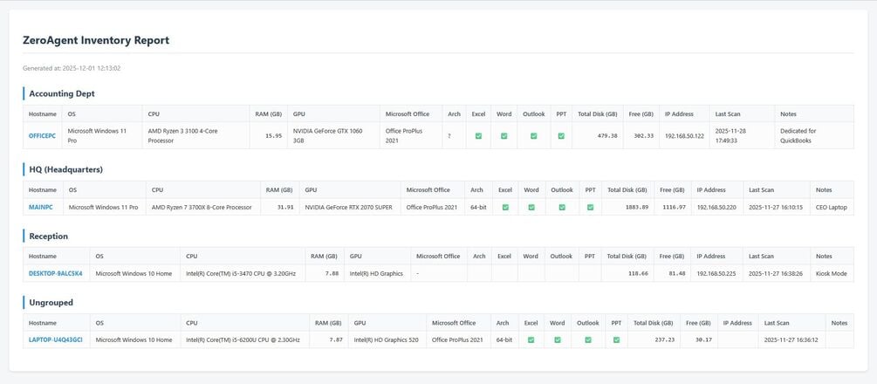Select the PPT checkmark in the OFFICEPC row
The image size is (877, 384).
[561, 135]
